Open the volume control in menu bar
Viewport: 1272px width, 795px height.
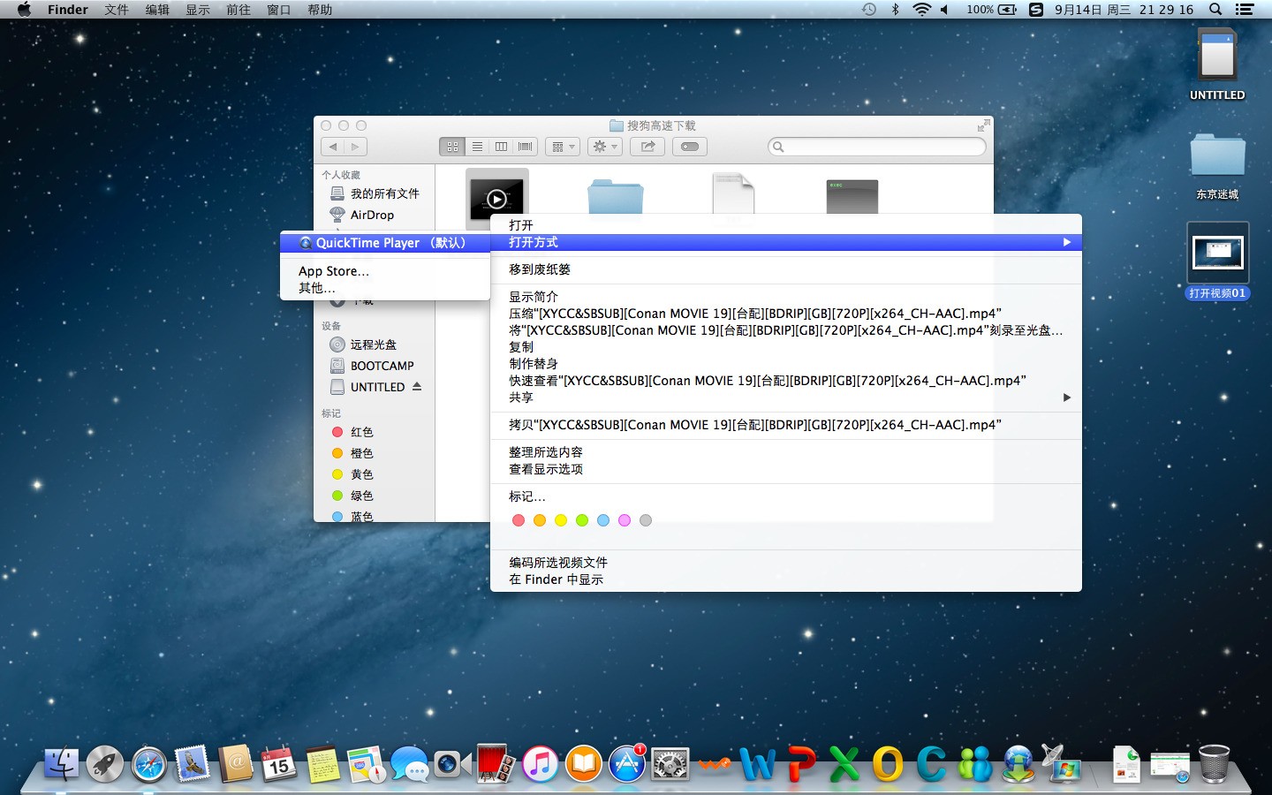[x=945, y=10]
